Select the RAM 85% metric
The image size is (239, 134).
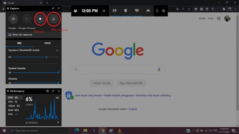click(14, 110)
